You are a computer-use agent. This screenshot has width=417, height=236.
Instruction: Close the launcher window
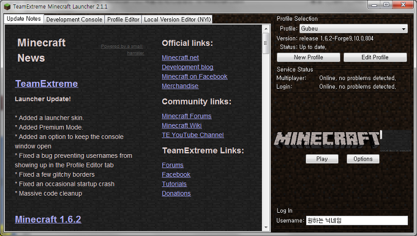tap(403, 5)
